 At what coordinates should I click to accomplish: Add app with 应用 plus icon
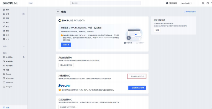coord(24,46)
